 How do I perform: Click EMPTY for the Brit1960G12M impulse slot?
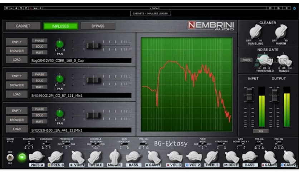[x=17, y=76]
